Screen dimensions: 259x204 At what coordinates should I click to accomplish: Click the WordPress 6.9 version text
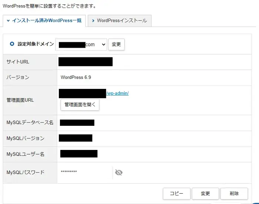click(x=76, y=77)
